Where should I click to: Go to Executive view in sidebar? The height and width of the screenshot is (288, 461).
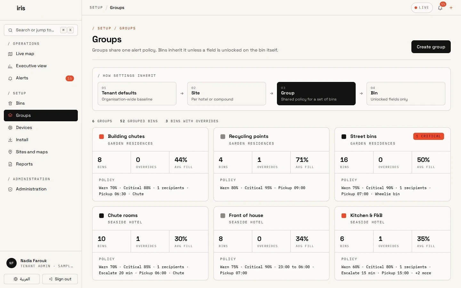tap(41, 66)
